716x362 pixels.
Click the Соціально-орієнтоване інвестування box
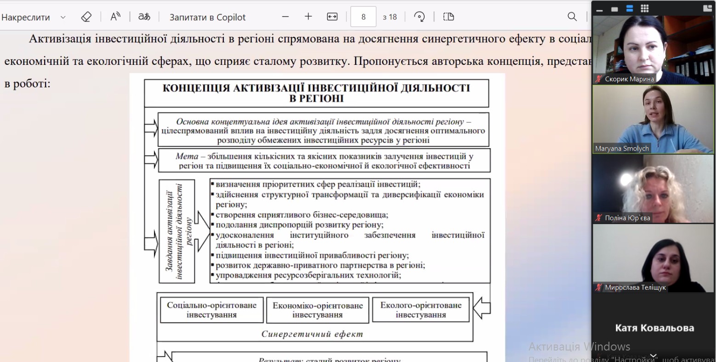[212, 310]
